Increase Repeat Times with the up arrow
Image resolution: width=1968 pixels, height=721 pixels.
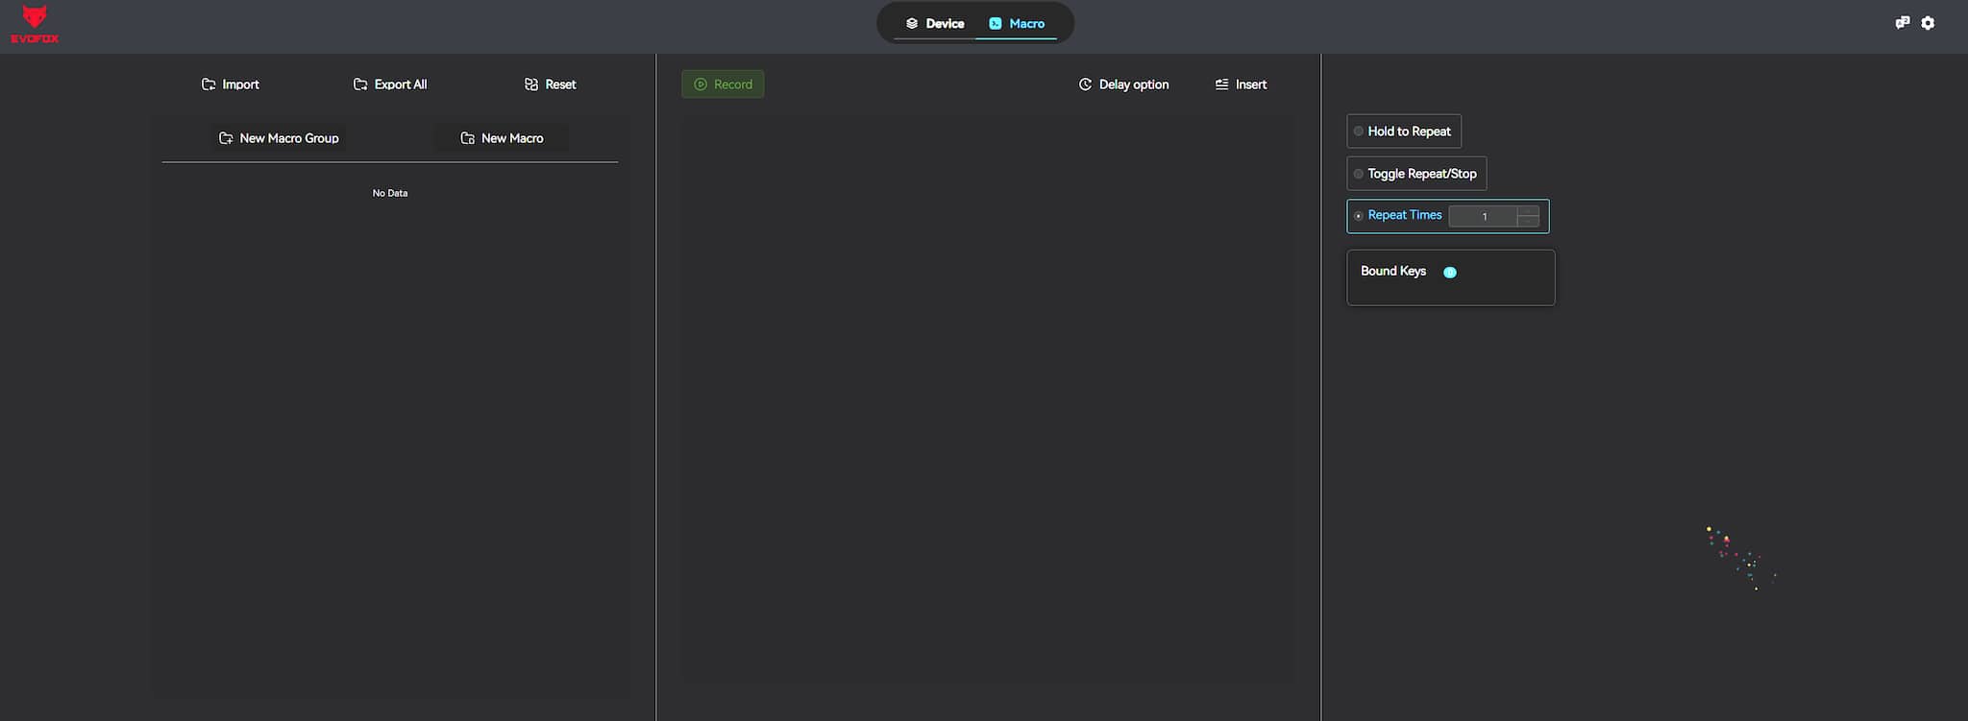point(1528,211)
